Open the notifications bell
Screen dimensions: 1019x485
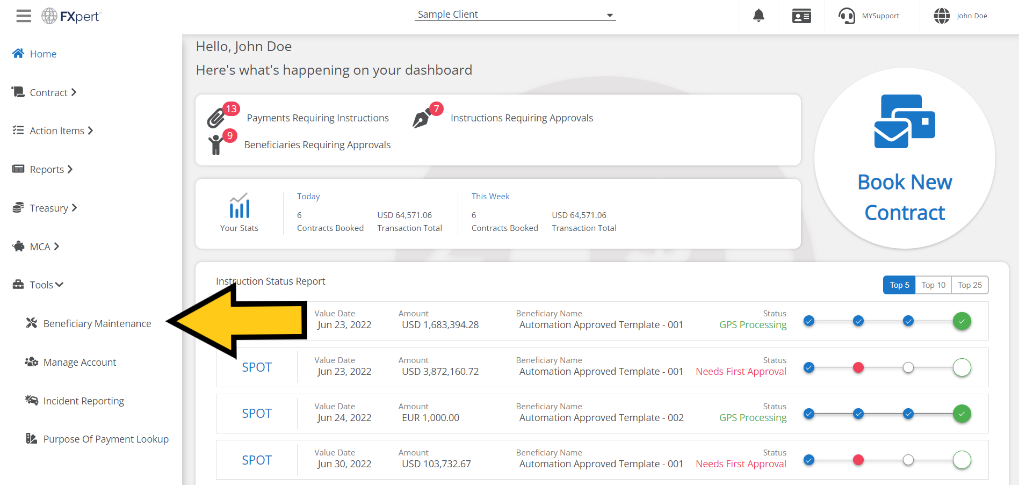click(x=758, y=16)
